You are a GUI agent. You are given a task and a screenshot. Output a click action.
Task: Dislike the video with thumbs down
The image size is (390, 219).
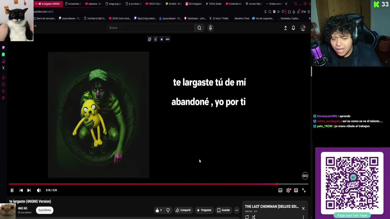click(x=168, y=210)
